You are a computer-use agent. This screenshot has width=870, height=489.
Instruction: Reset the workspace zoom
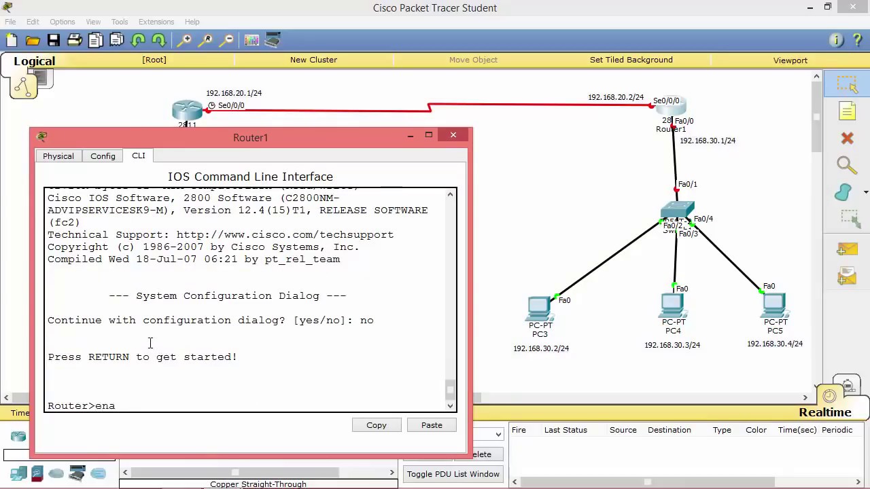(206, 41)
